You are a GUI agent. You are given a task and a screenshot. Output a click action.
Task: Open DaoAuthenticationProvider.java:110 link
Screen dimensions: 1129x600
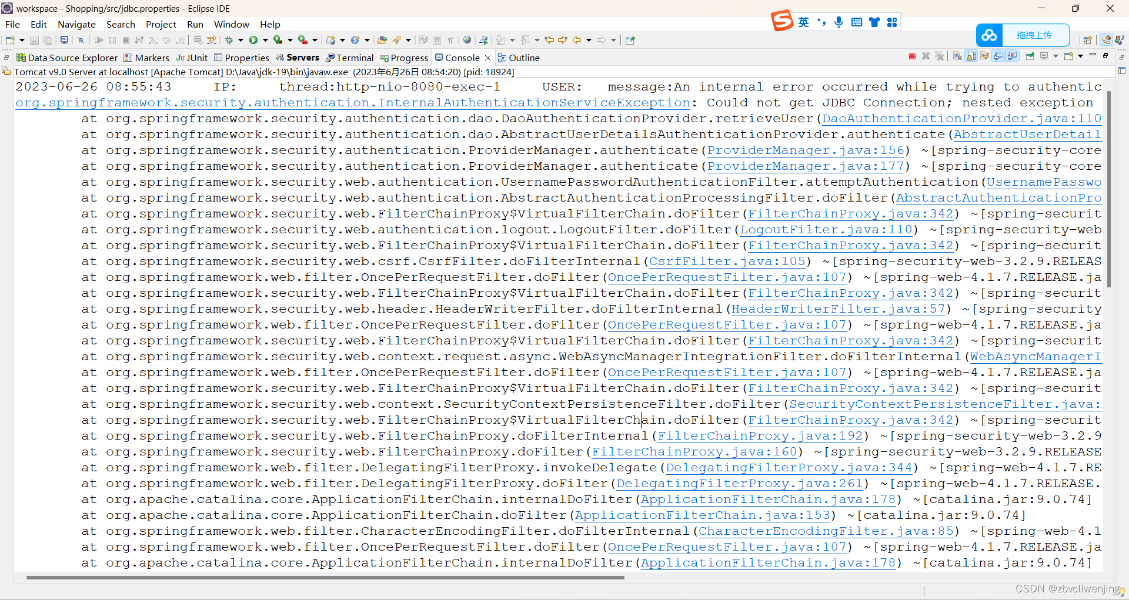961,119
